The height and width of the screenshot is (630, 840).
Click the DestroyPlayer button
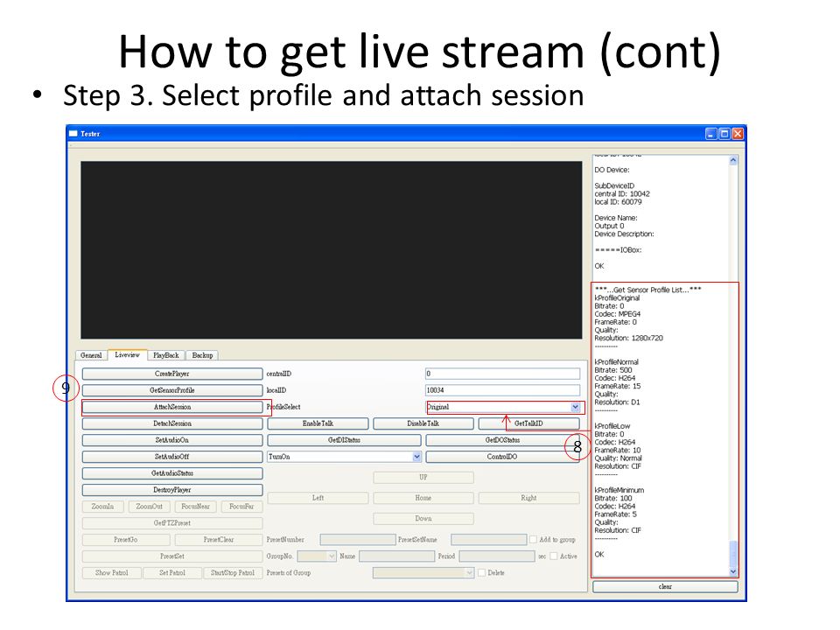click(x=172, y=490)
